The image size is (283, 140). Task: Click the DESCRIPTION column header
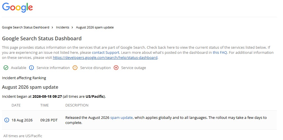77,105
